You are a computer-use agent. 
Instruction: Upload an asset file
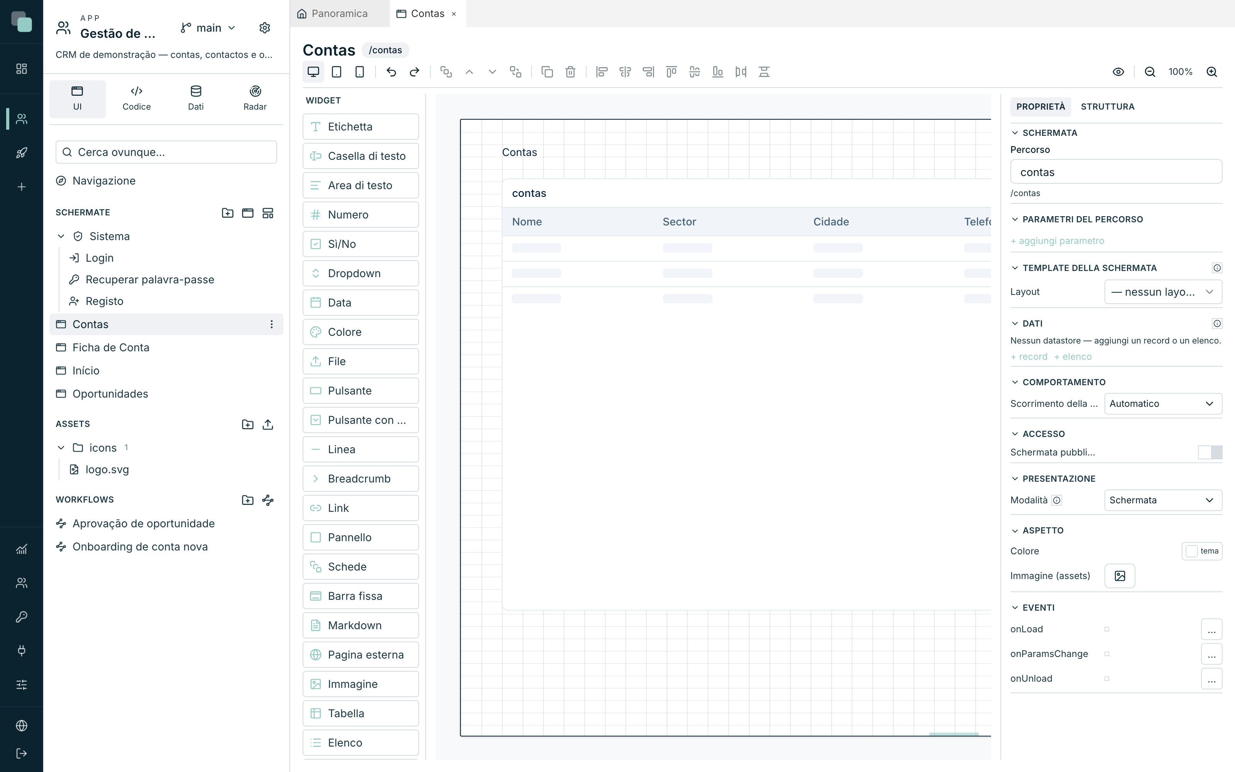point(268,424)
